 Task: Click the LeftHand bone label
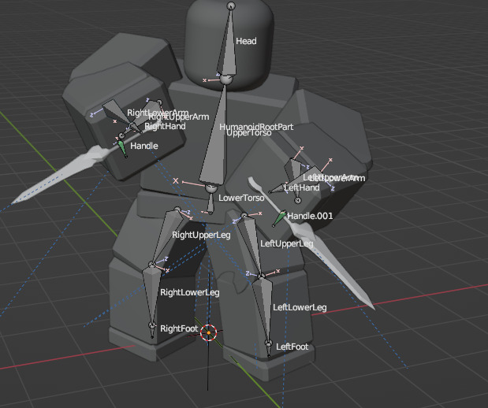(302, 187)
